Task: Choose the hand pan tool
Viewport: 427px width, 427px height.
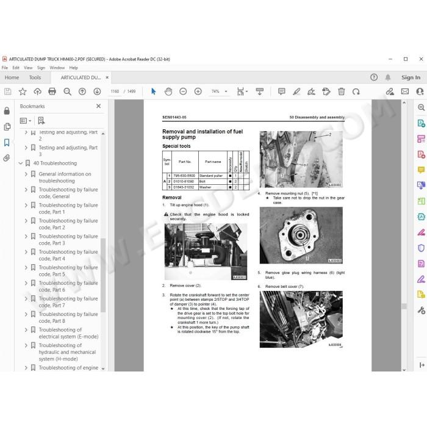Action: tap(168, 91)
